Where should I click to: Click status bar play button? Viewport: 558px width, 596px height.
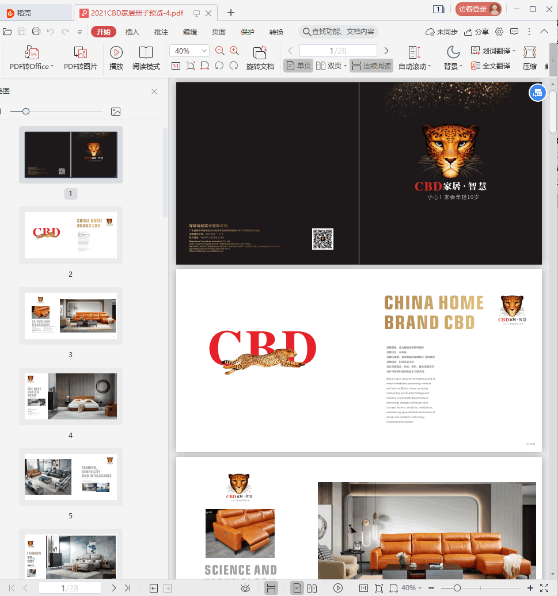pos(338,588)
